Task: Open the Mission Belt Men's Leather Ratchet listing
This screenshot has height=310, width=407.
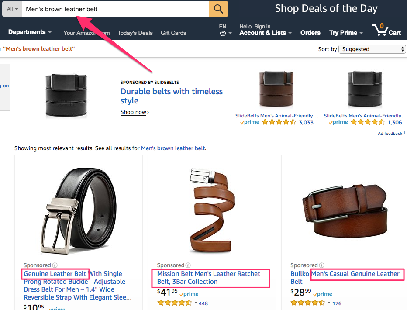Action: click(209, 278)
